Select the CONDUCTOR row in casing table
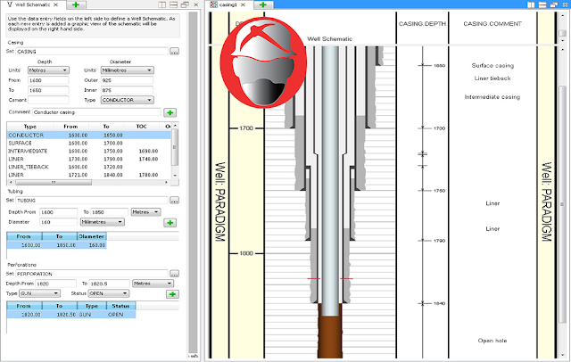This screenshot has height=362, width=571. [x=88, y=135]
